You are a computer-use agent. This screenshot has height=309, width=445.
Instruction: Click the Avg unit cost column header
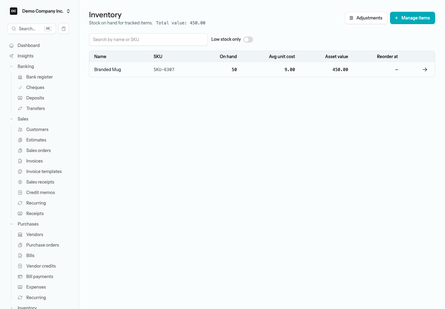[x=282, y=57]
